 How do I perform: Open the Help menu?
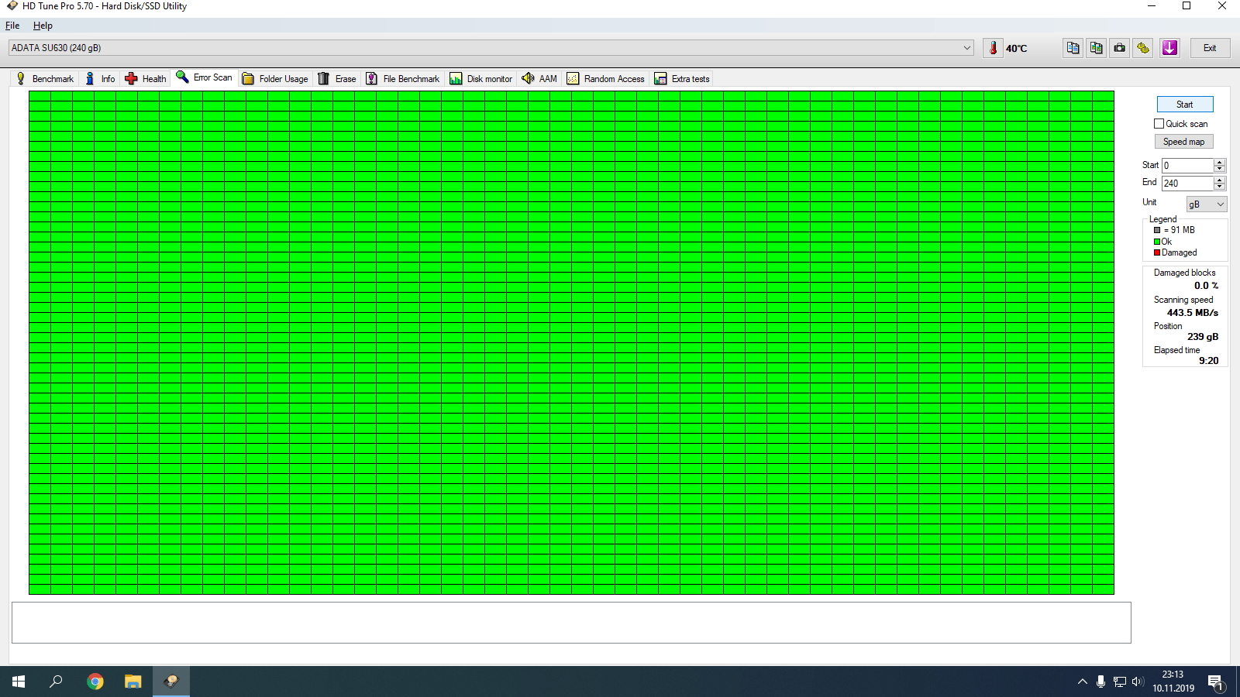pos(43,26)
